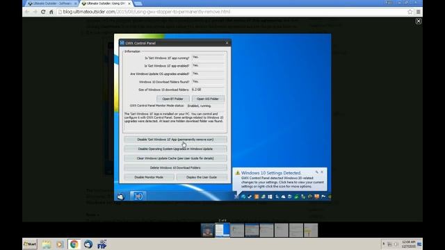Screen dimensions: 445x250
Task: Show hidden tray icons arrow on host taskbar
Action: point(384,244)
